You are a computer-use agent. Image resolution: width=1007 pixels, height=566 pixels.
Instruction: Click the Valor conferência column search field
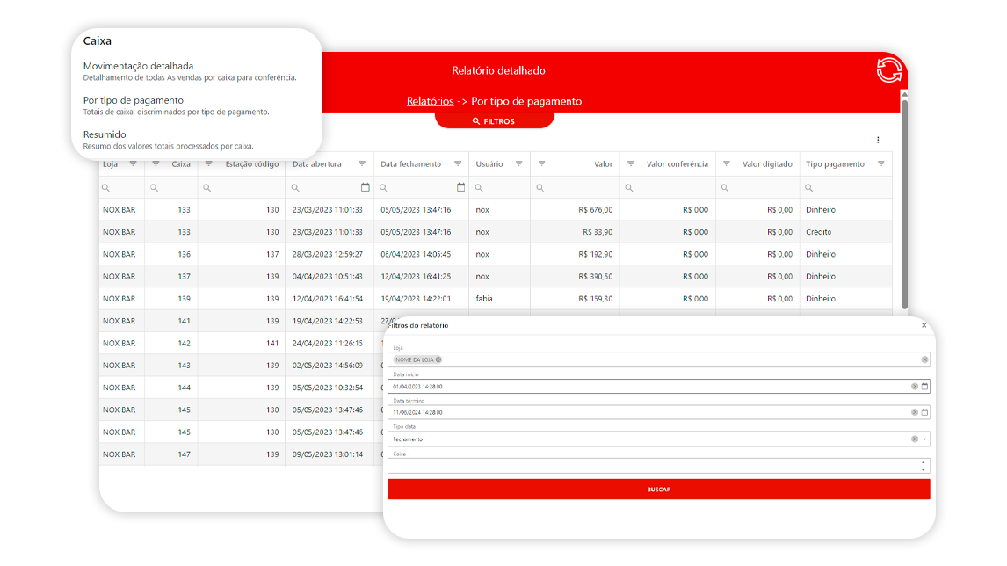coord(668,187)
